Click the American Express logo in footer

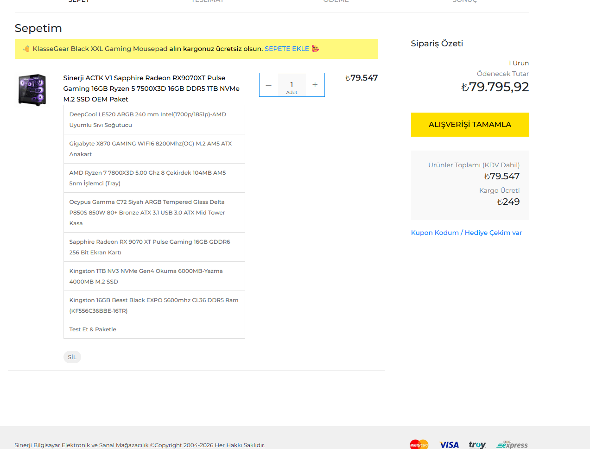point(512,445)
